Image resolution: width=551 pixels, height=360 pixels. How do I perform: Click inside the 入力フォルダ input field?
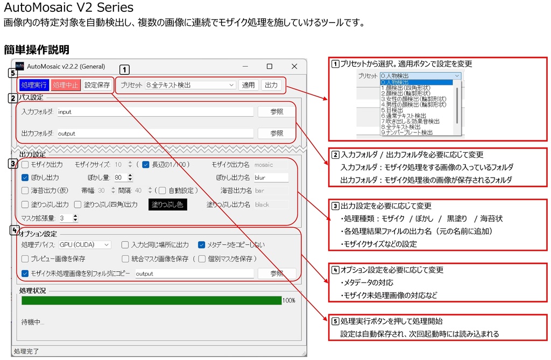tap(155, 111)
